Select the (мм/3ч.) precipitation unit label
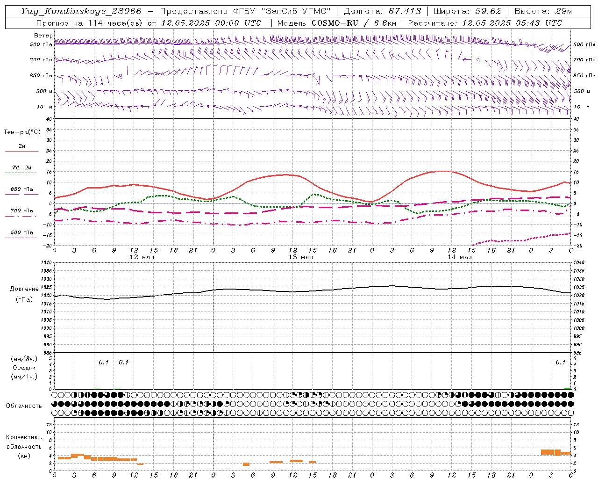The width and height of the screenshot is (598, 479). (24, 359)
